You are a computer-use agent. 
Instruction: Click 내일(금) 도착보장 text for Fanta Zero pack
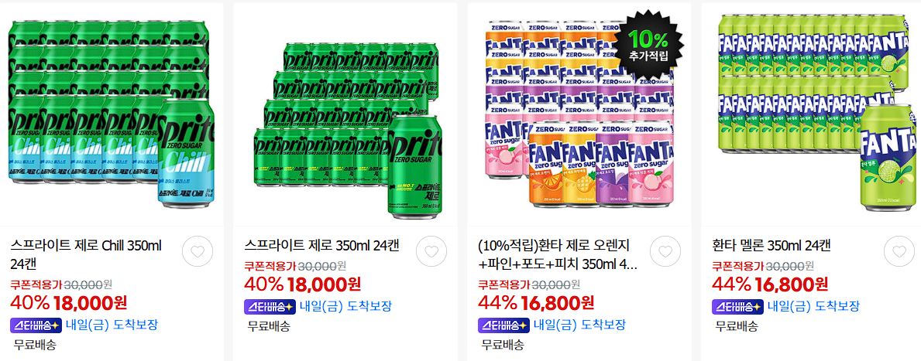[579, 325]
